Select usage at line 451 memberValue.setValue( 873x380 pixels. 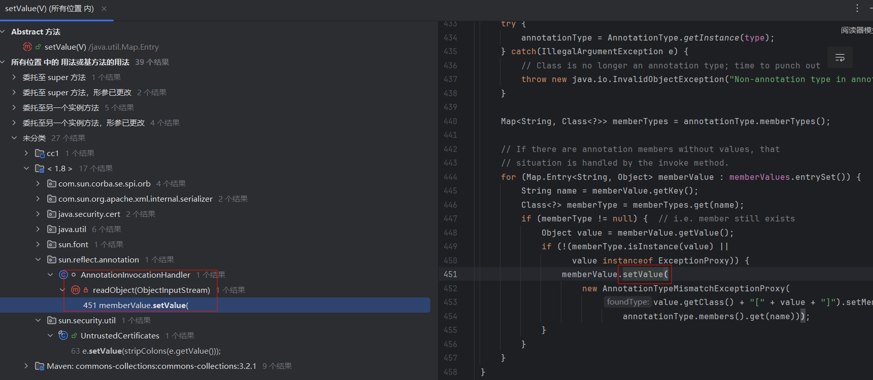(136, 305)
